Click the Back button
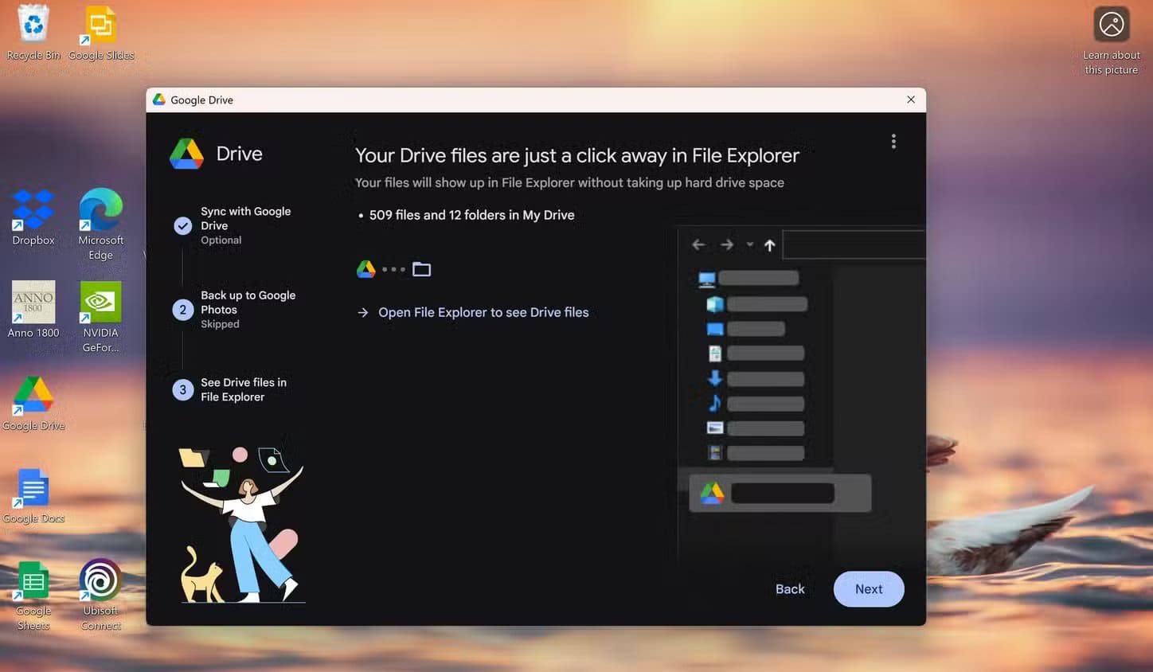The image size is (1153, 672). [x=790, y=589]
